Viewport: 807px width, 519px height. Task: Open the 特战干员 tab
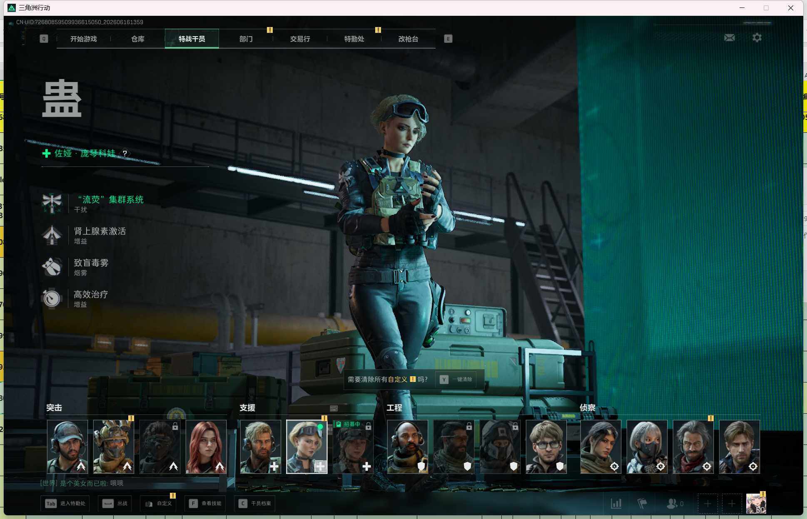192,39
